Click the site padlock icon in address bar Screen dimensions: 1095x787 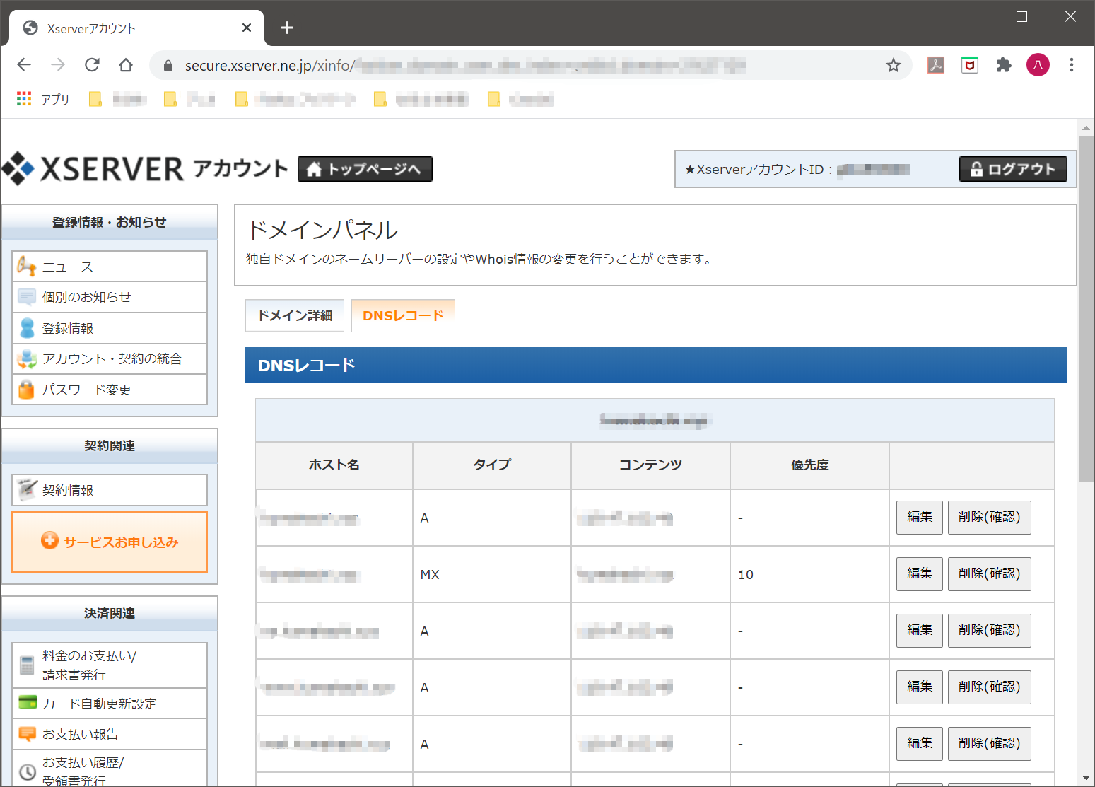click(168, 66)
